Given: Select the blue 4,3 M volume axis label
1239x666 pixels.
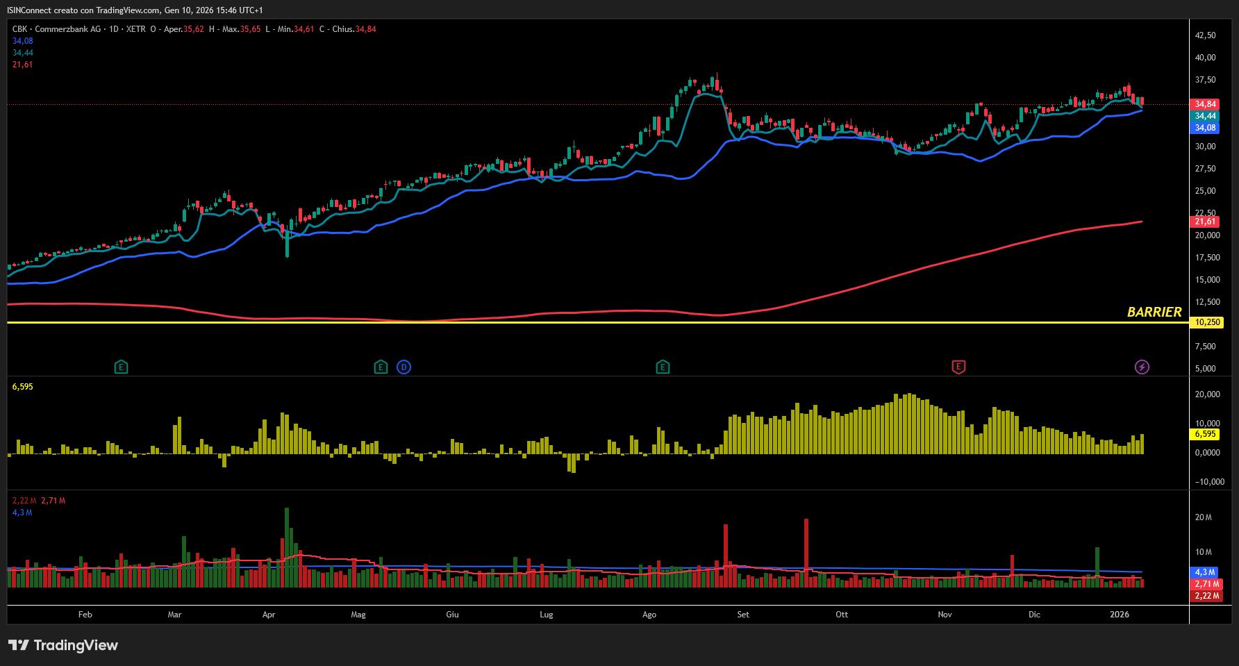Looking at the screenshot, I should (x=1205, y=572).
